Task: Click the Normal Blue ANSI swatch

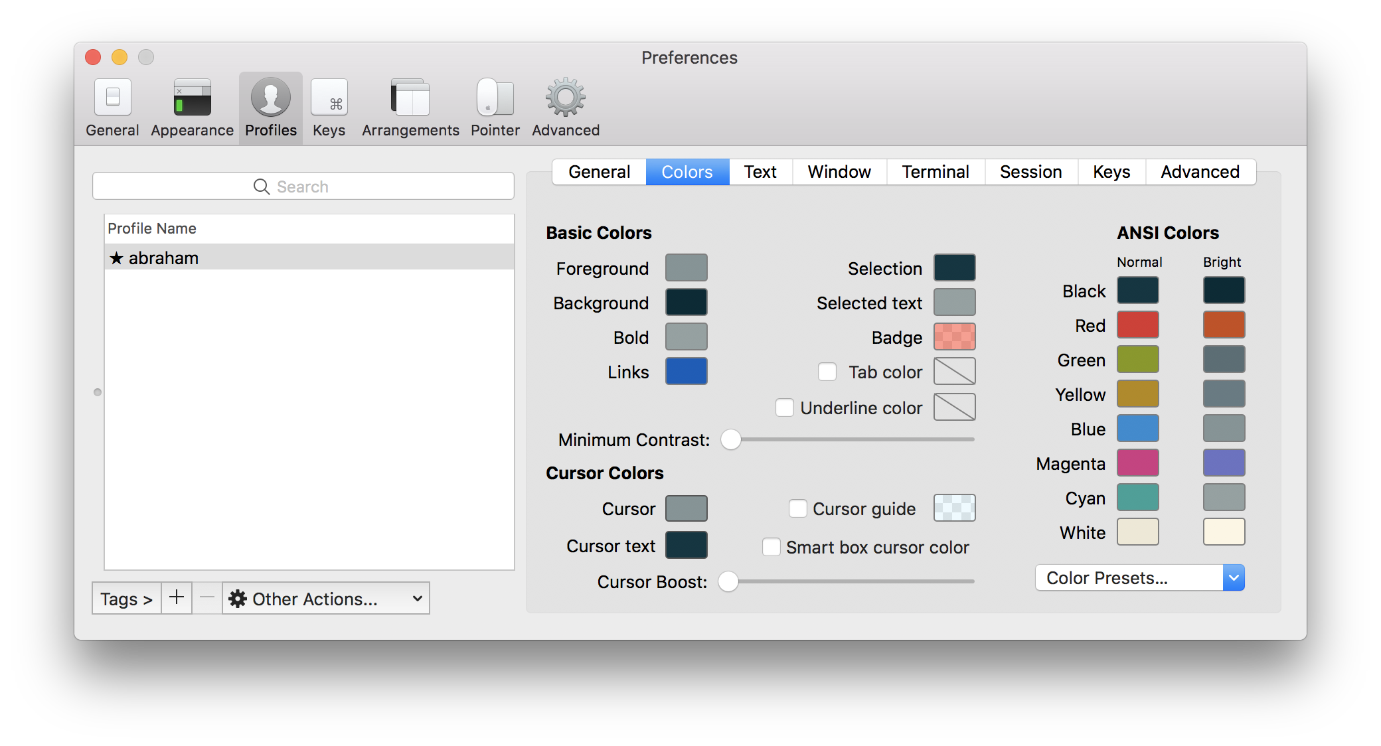Action: [x=1138, y=428]
